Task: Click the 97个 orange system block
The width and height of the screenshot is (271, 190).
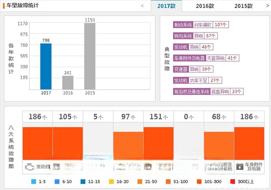Action: tap(128, 146)
